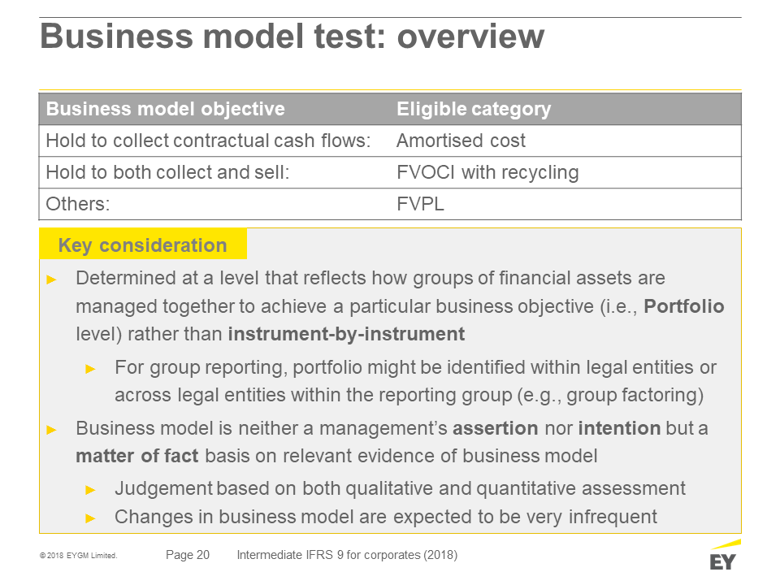Click the slide title 'Business model test: overview'

[292, 36]
